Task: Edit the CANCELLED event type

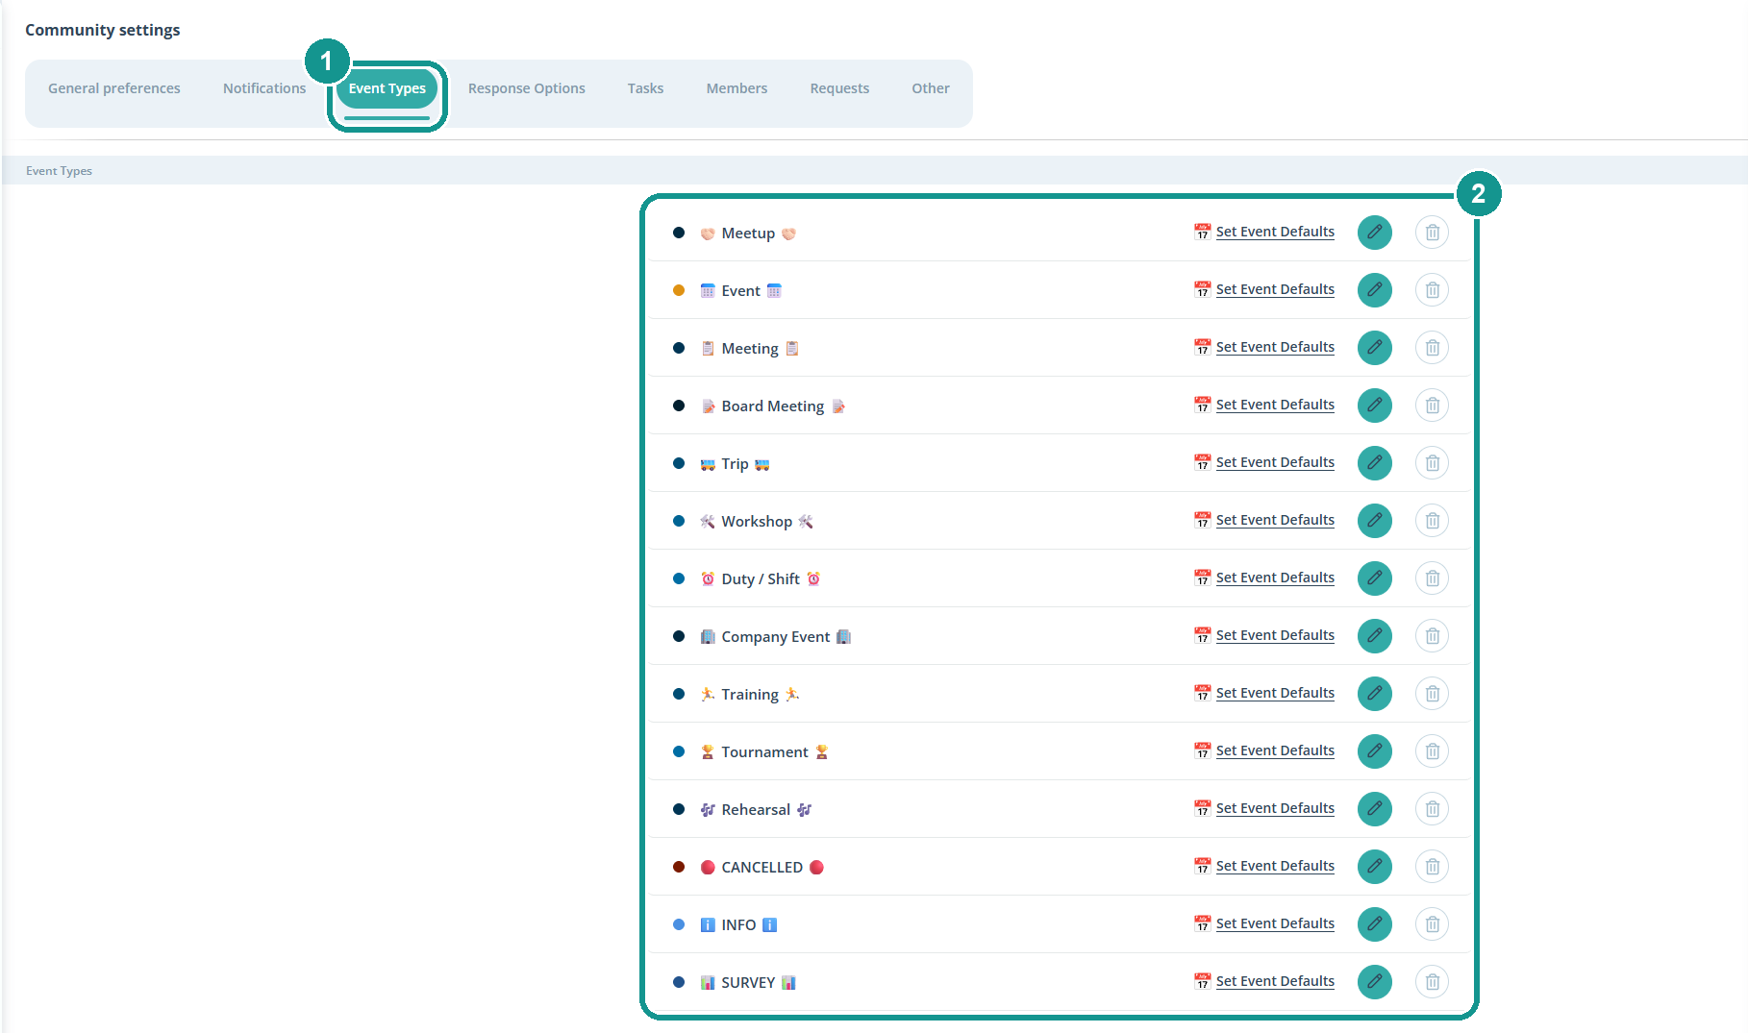Action: [x=1374, y=867]
